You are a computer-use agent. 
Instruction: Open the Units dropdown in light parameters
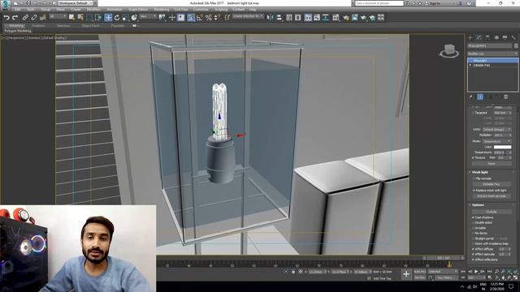pos(496,130)
